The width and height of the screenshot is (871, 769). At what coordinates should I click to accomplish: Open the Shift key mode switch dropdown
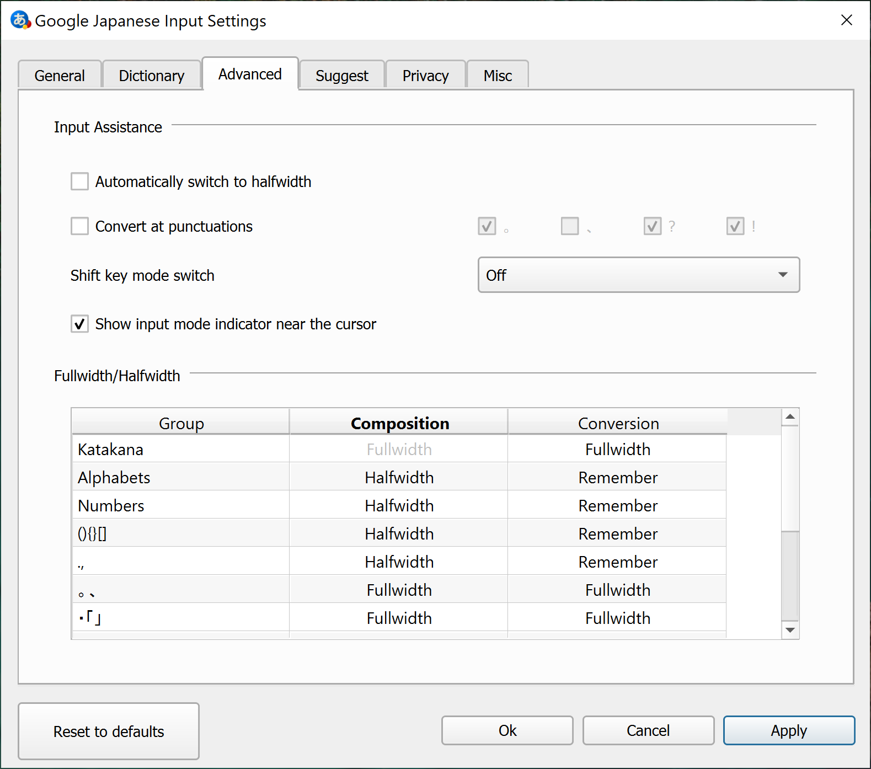639,275
